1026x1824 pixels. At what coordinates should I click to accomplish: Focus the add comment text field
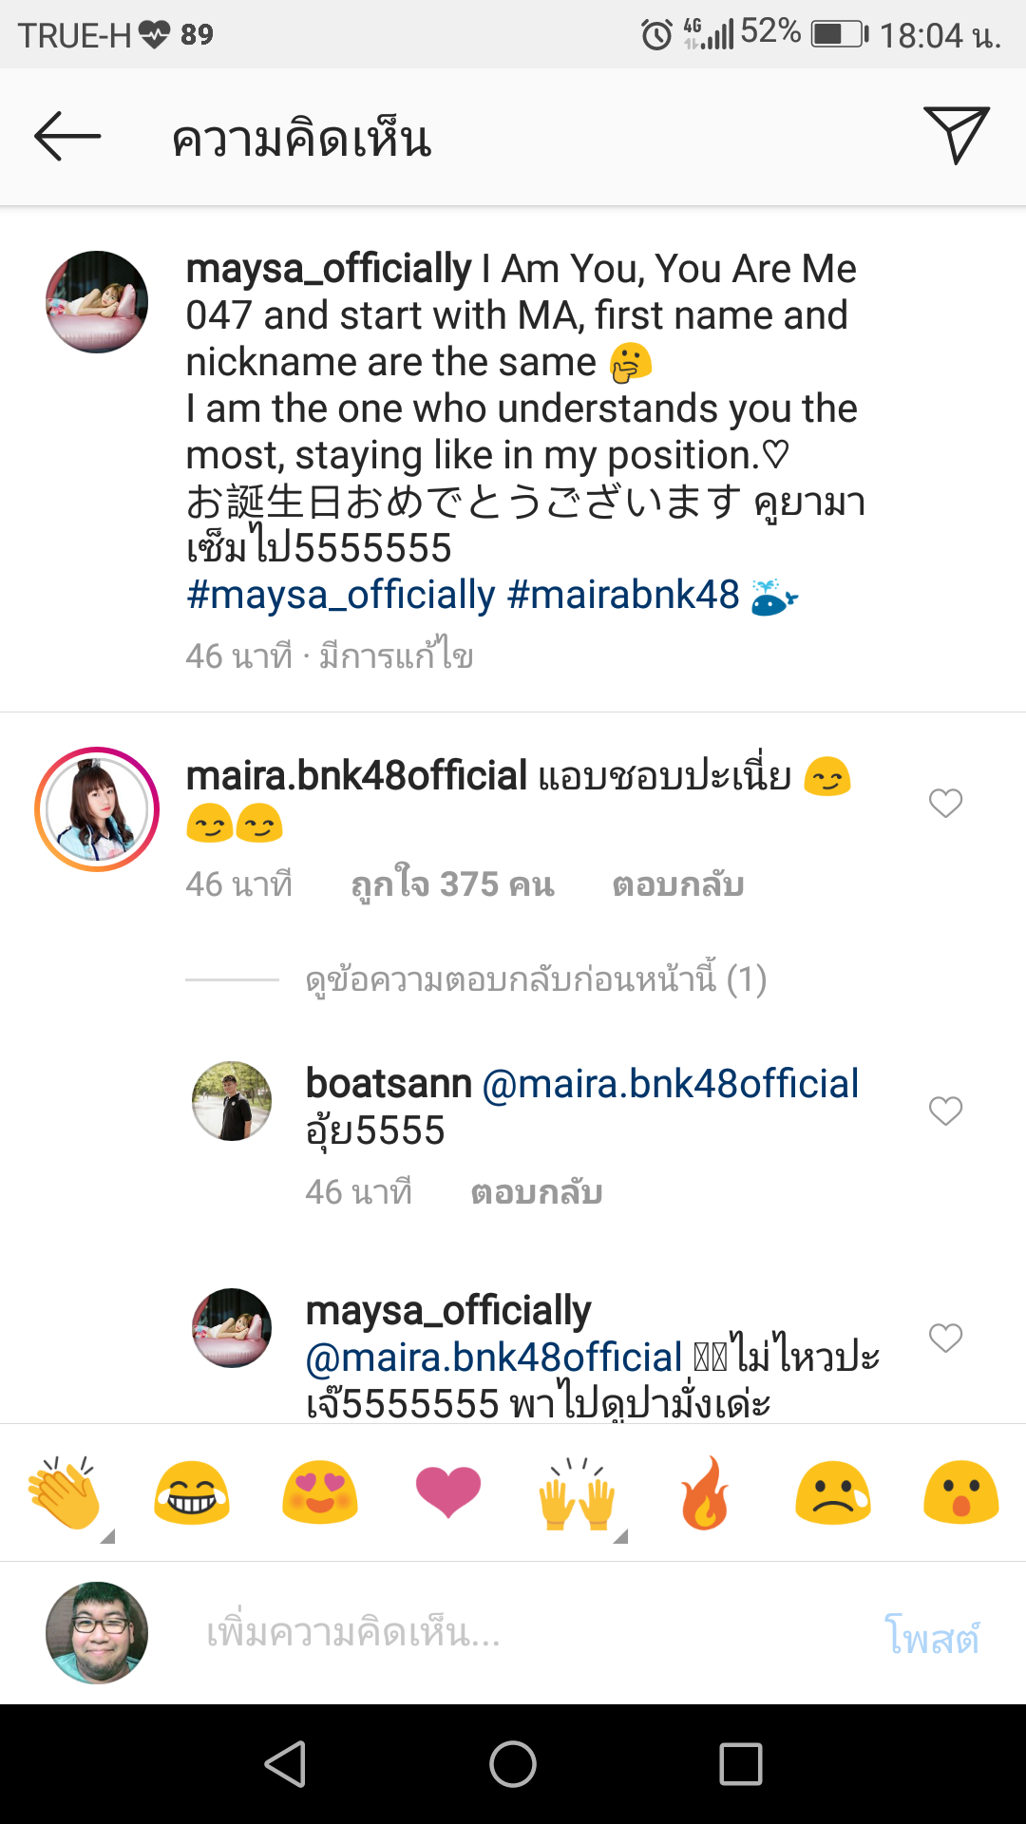[513, 1633]
